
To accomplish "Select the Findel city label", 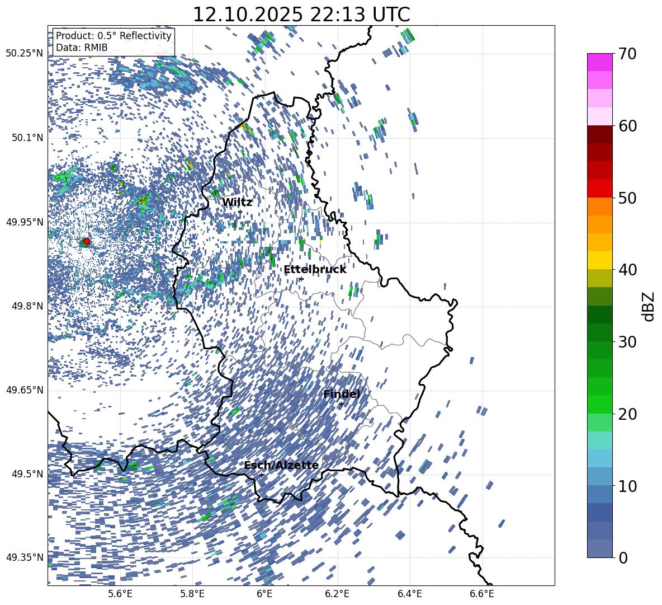I will pyautogui.click(x=342, y=394).
